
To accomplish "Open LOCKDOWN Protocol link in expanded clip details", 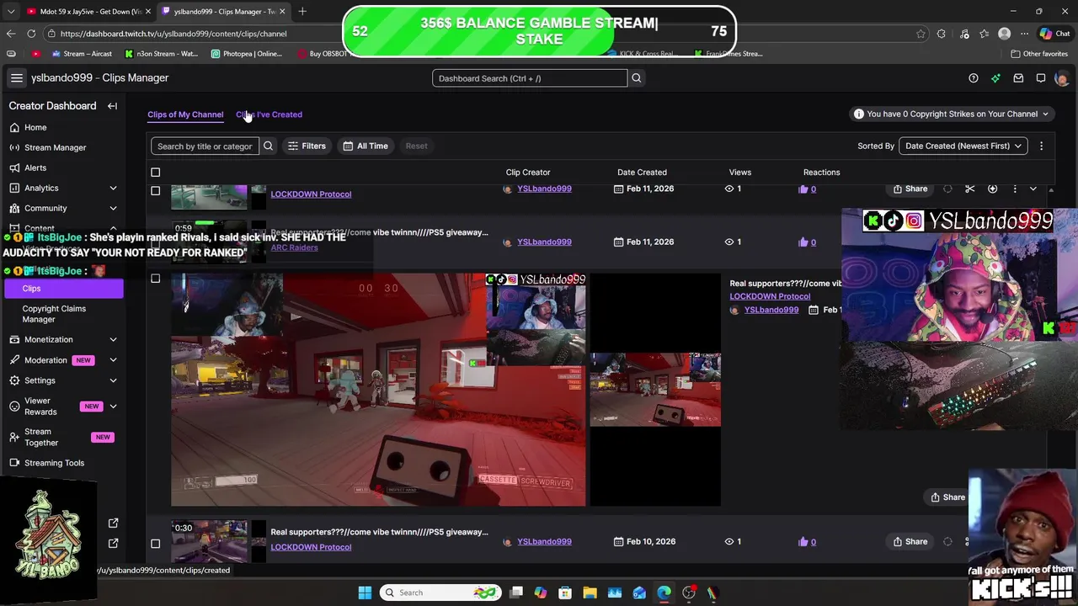I will pos(770,296).
